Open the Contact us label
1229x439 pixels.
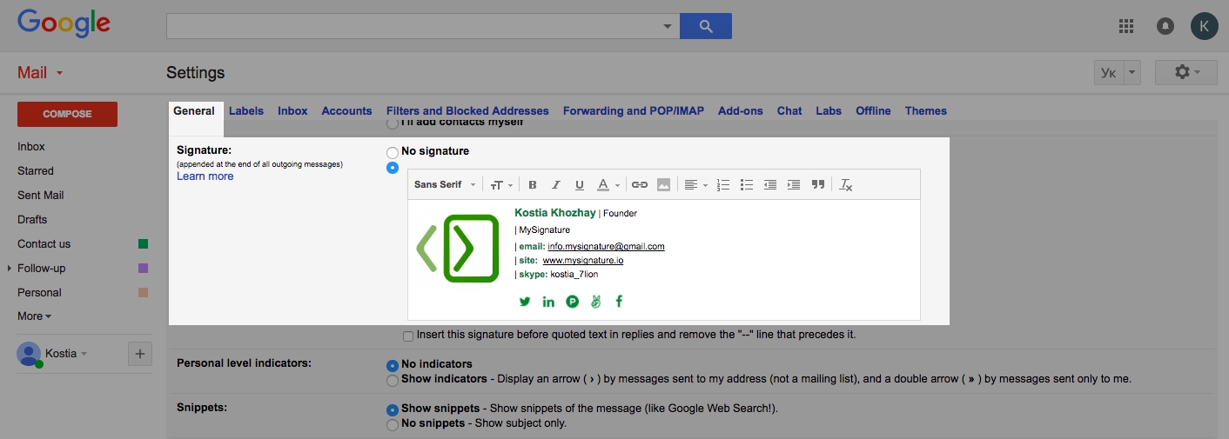tap(44, 244)
